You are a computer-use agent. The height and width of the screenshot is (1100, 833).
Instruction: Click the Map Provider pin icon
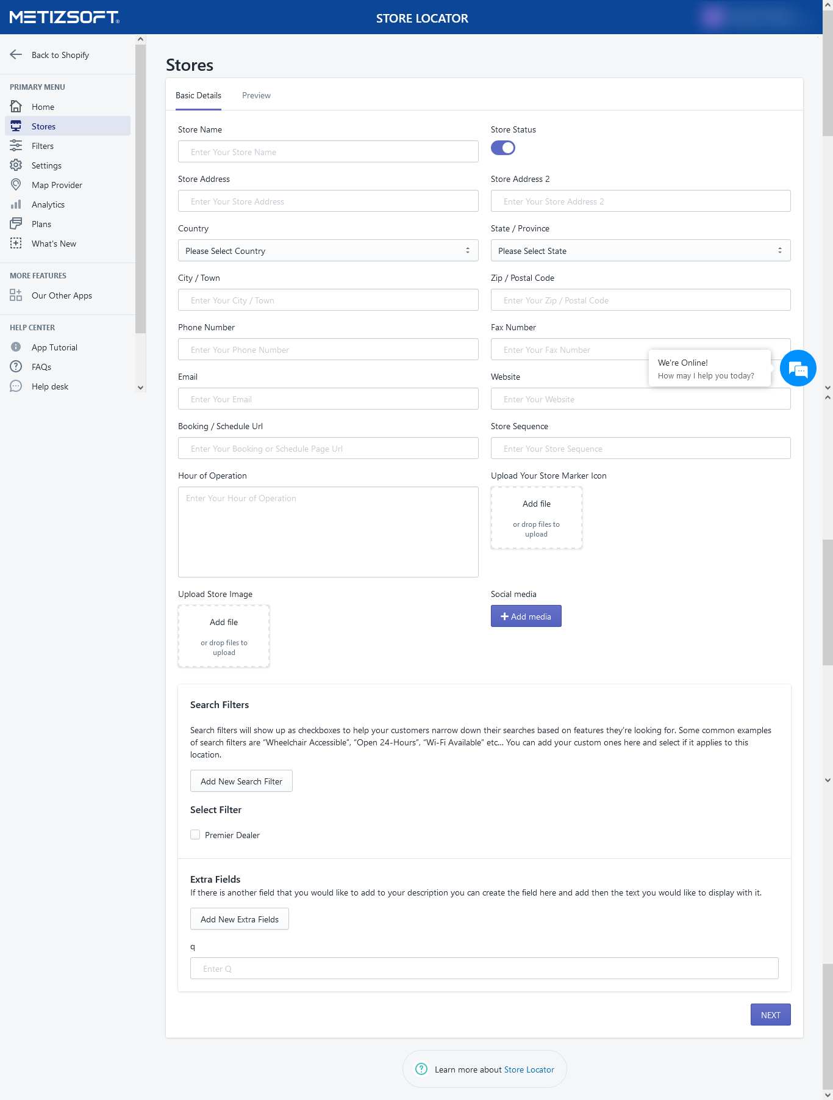pyautogui.click(x=16, y=185)
